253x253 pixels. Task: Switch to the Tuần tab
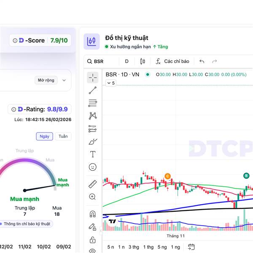coord(63,136)
